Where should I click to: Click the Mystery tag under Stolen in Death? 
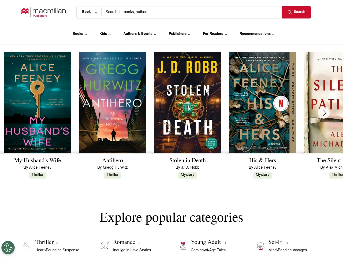[187, 175]
